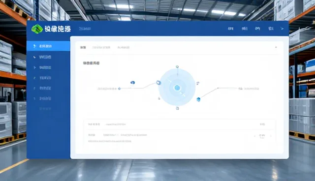Click the right diagram label text
This screenshot has width=315, height=181.
point(252,89)
